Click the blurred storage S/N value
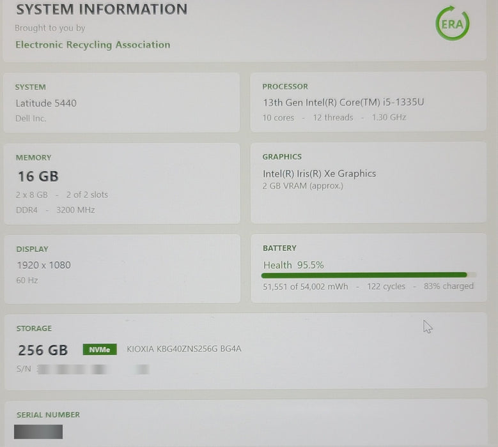 click(93, 369)
